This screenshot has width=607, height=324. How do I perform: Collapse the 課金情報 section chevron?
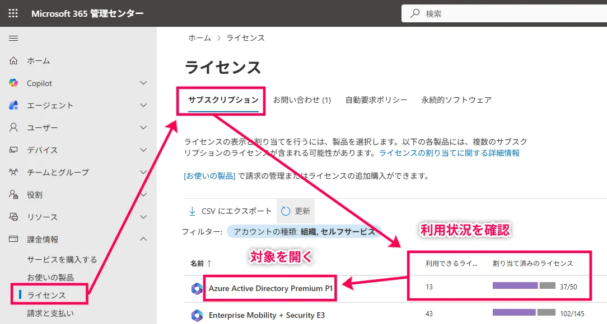[x=143, y=240]
